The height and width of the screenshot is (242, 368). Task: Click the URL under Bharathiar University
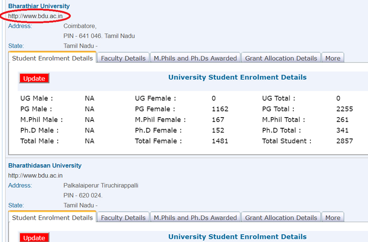pos(35,16)
